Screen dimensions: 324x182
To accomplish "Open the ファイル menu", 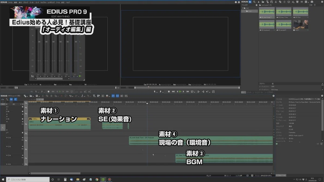I will pyautogui.click(x=10, y=2).
